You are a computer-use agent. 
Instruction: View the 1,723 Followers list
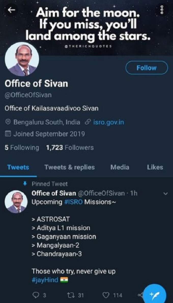70,148
